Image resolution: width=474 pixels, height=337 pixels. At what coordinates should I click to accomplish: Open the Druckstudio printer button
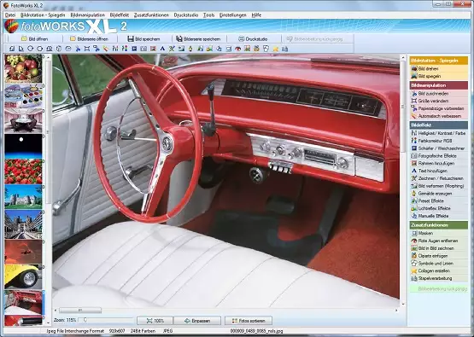click(x=253, y=39)
